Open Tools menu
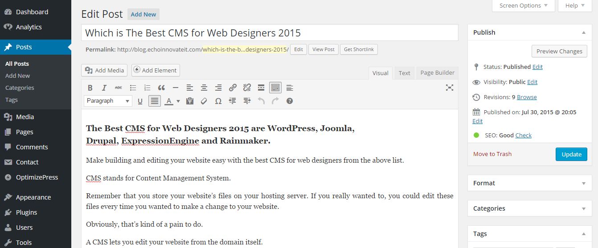 [36, 242]
